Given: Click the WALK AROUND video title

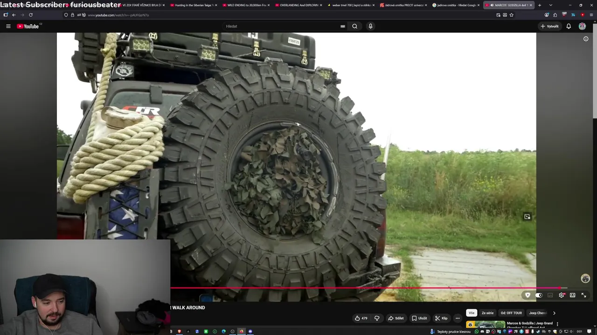Looking at the screenshot, I should click(188, 308).
